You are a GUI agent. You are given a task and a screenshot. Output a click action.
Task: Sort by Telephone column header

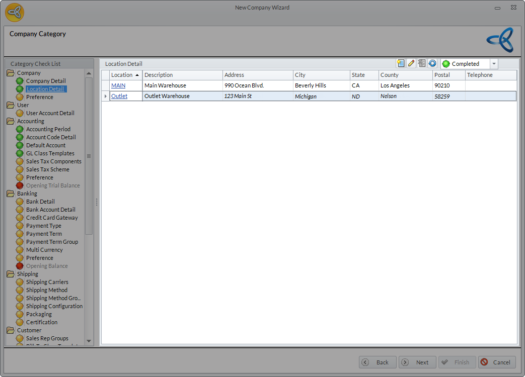point(491,75)
